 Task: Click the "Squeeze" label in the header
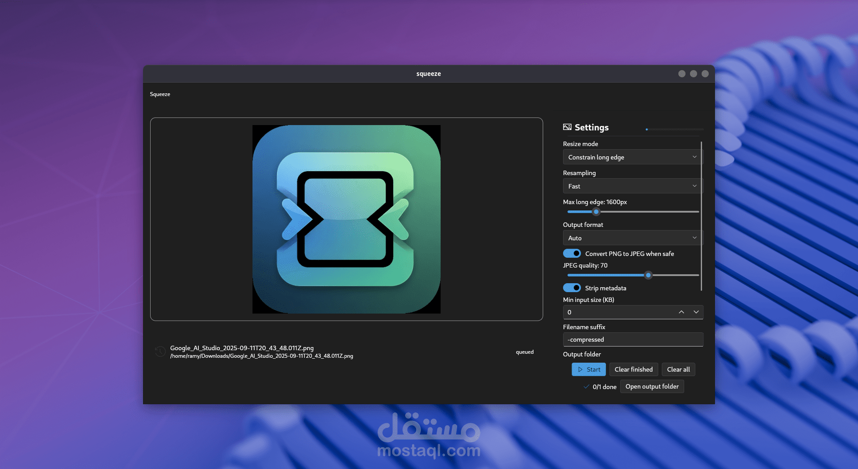(160, 94)
